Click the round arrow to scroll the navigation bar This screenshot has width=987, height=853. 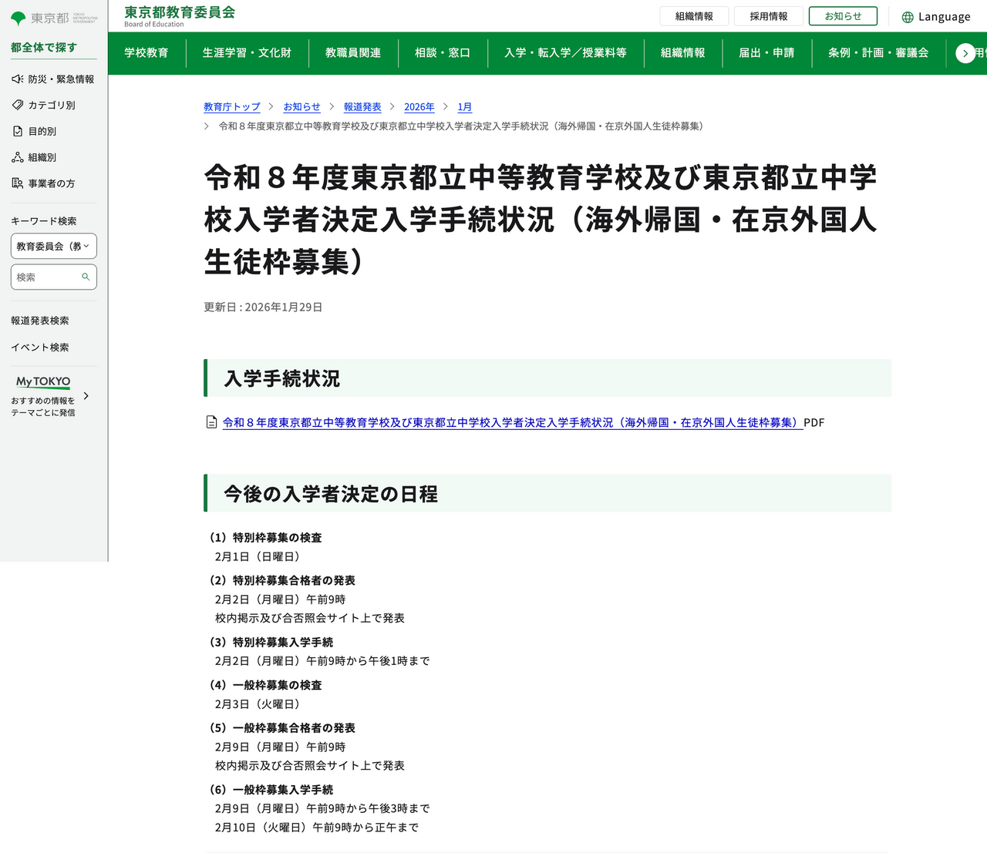(965, 53)
